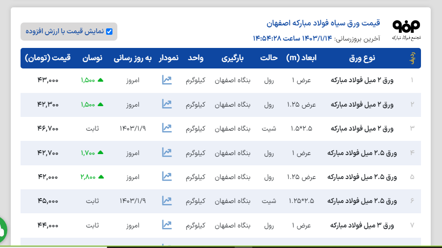Open chart icon for row 6 sheet

tap(167, 201)
